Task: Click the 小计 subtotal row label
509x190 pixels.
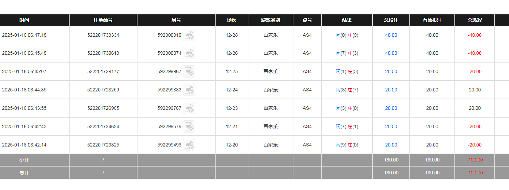Action: [x=24, y=160]
